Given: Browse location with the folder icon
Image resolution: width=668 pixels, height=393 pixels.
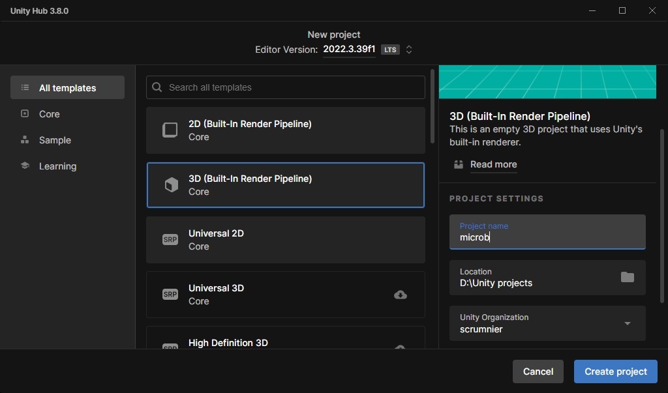Looking at the screenshot, I should pyautogui.click(x=627, y=277).
